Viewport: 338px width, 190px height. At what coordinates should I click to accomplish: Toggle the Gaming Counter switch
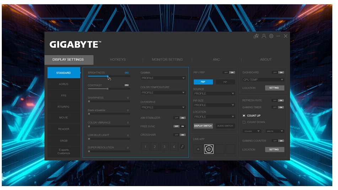point(278,141)
